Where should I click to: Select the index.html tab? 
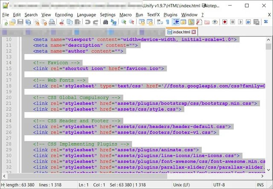tap(181, 32)
